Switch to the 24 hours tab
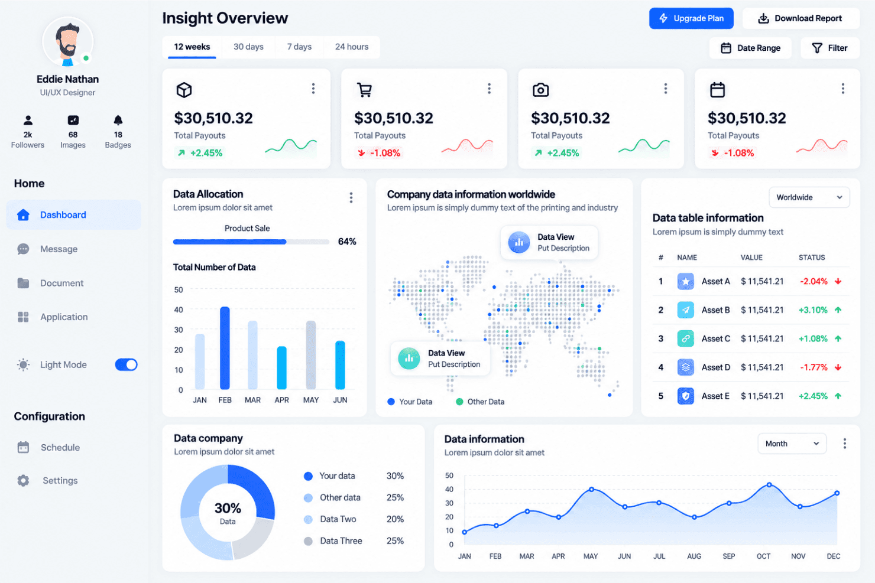 coord(351,47)
